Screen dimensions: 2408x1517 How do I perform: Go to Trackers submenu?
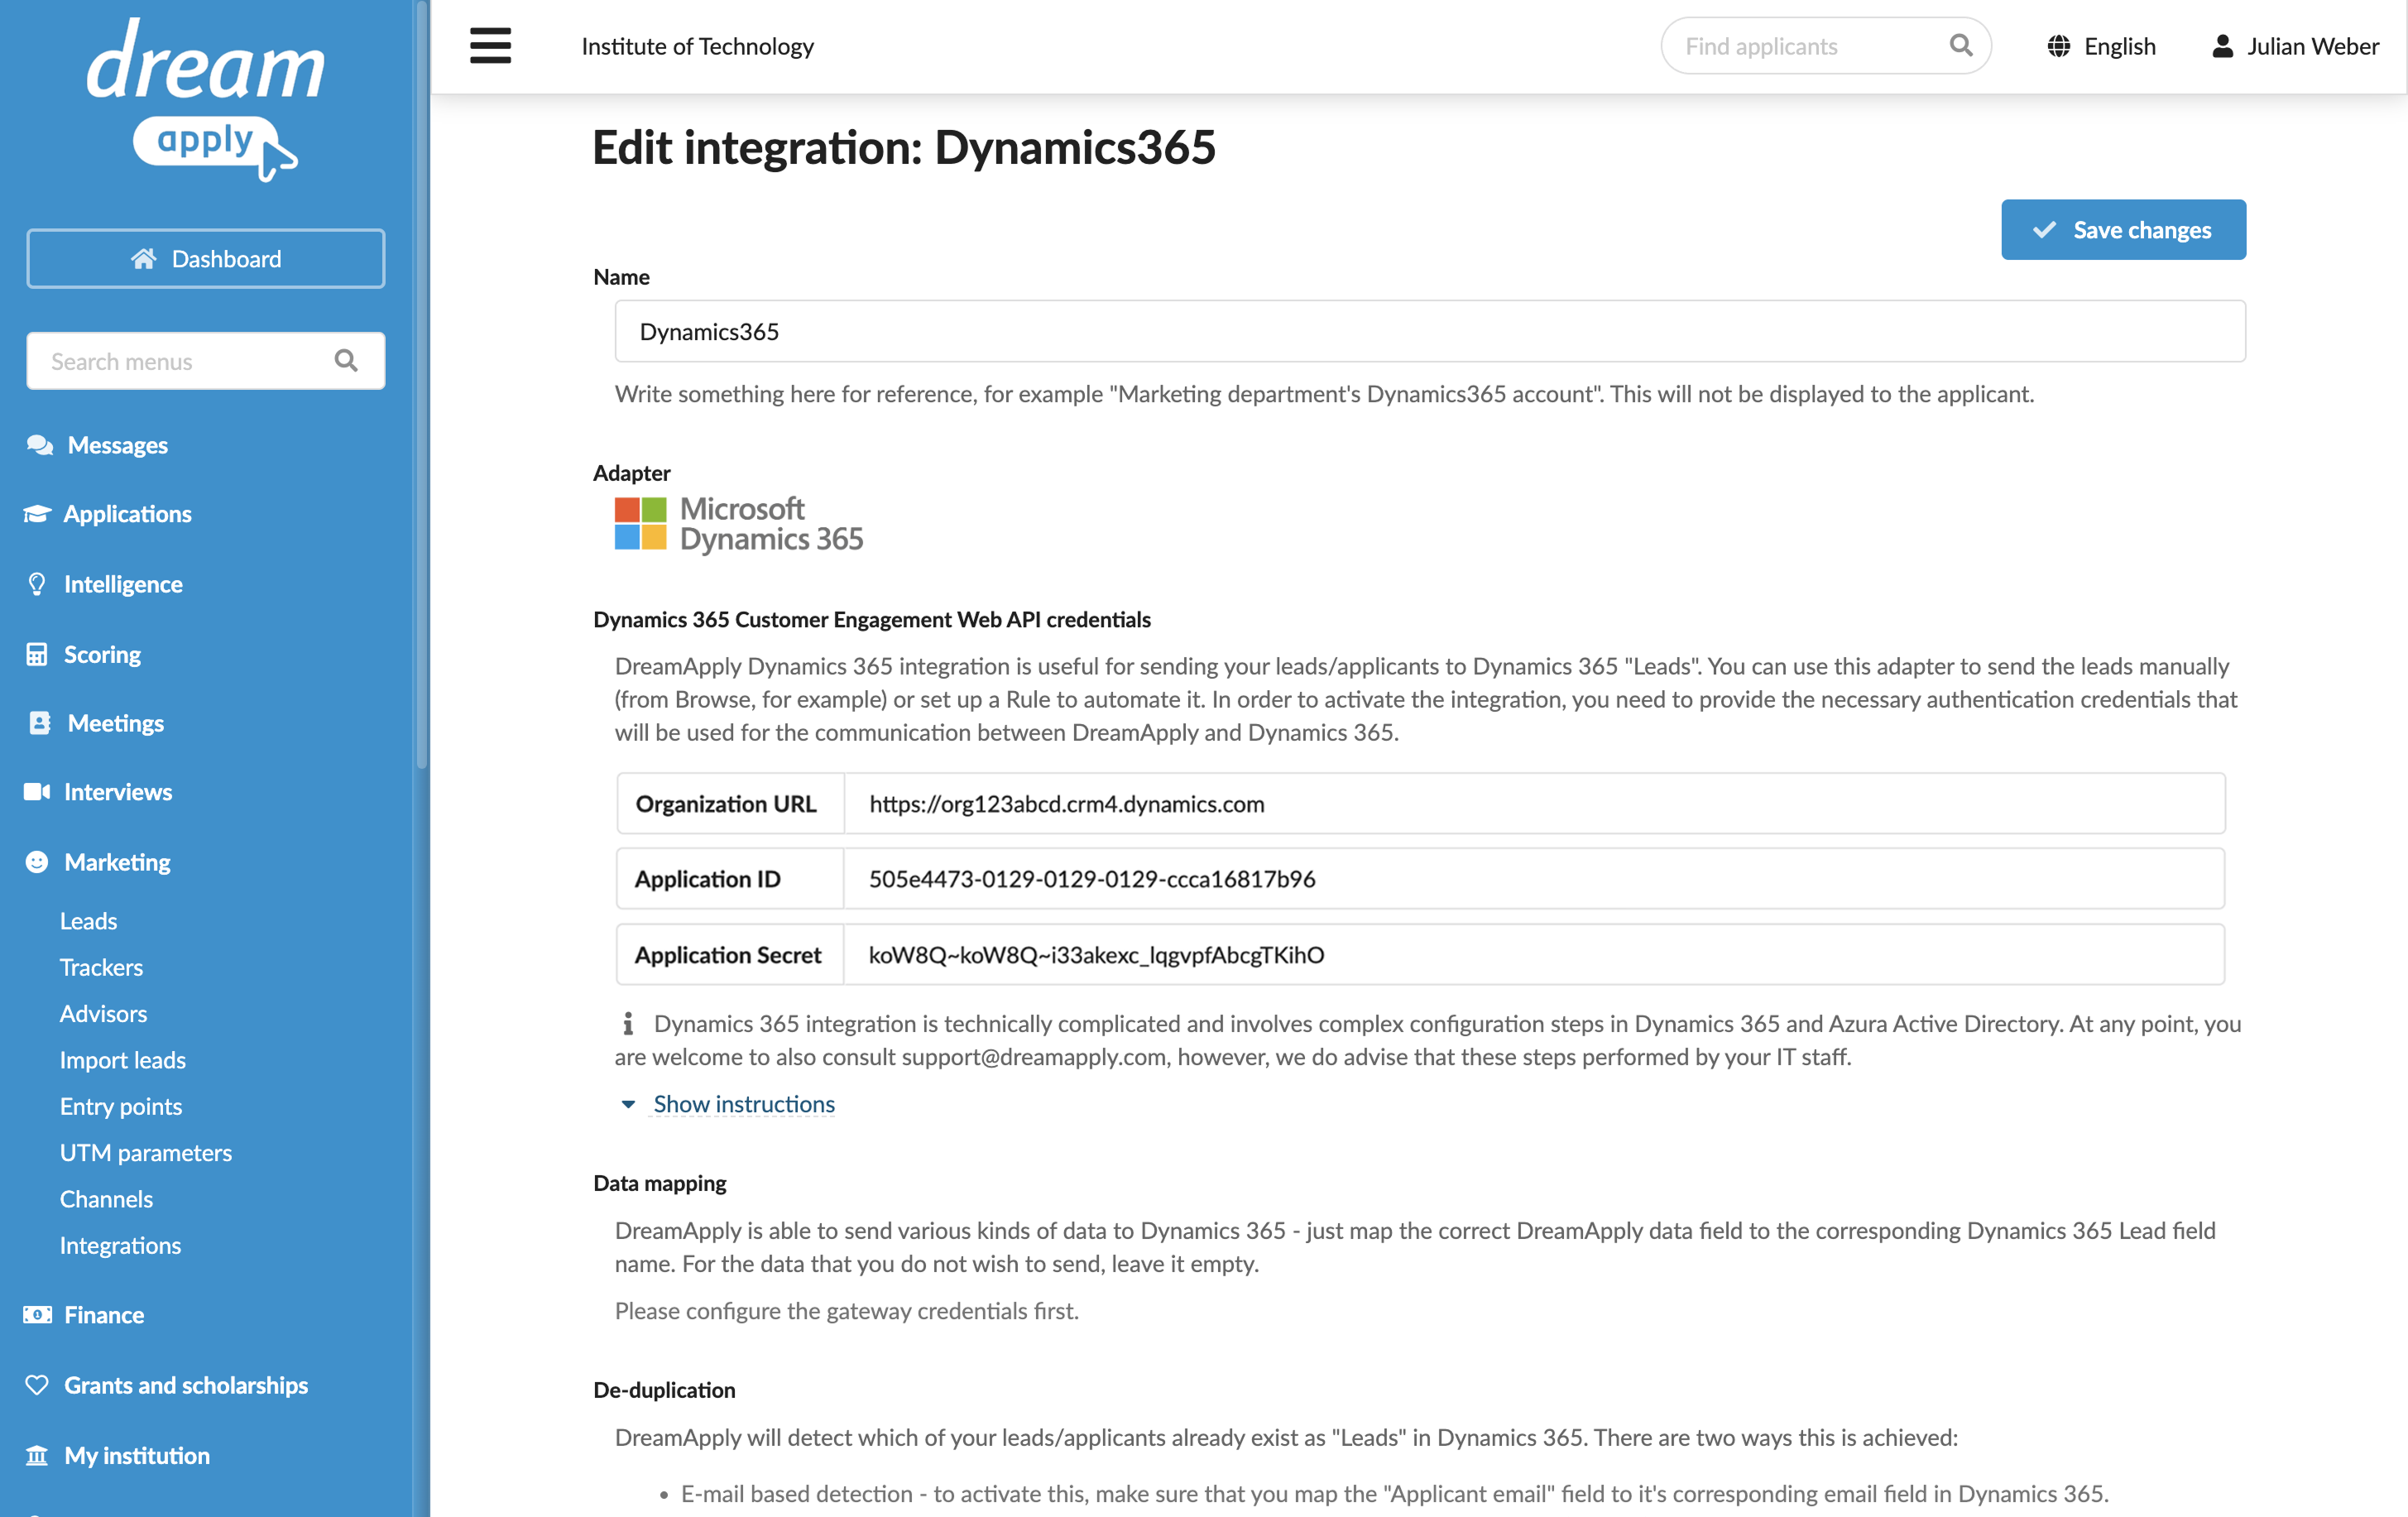[101, 967]
